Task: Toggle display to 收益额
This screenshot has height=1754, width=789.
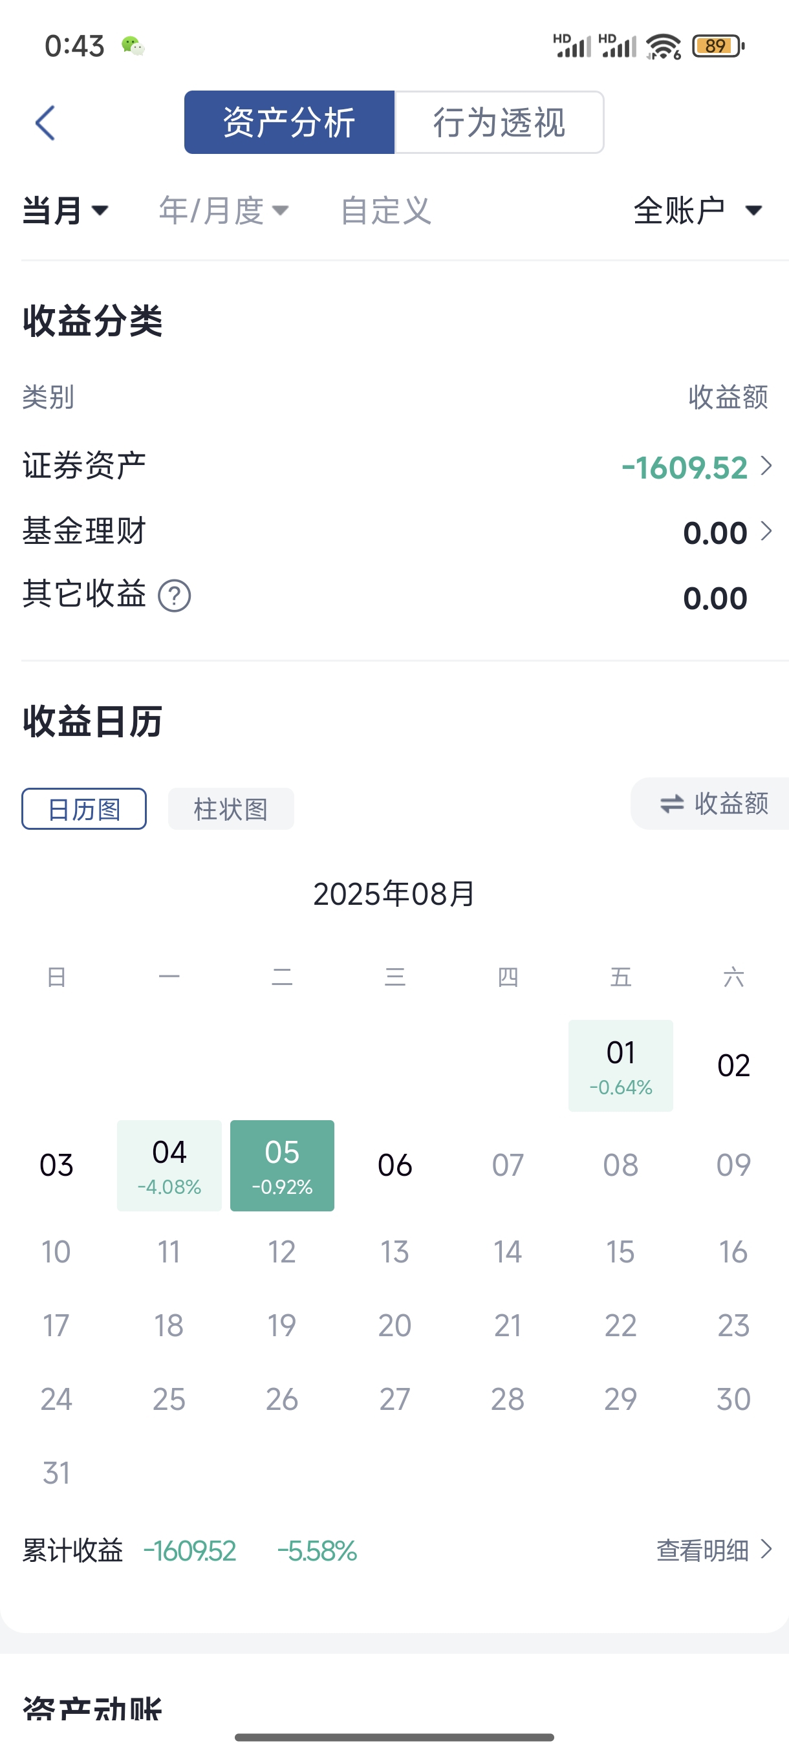Action: pyautogui.click(x=711, y=804)
